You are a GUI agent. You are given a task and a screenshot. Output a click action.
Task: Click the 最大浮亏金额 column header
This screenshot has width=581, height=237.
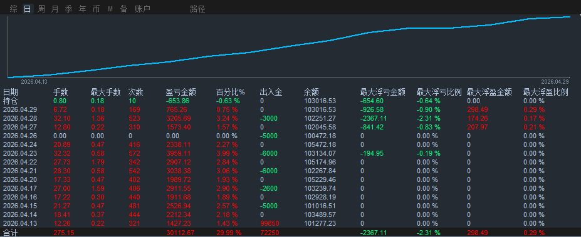pos(382,92)
